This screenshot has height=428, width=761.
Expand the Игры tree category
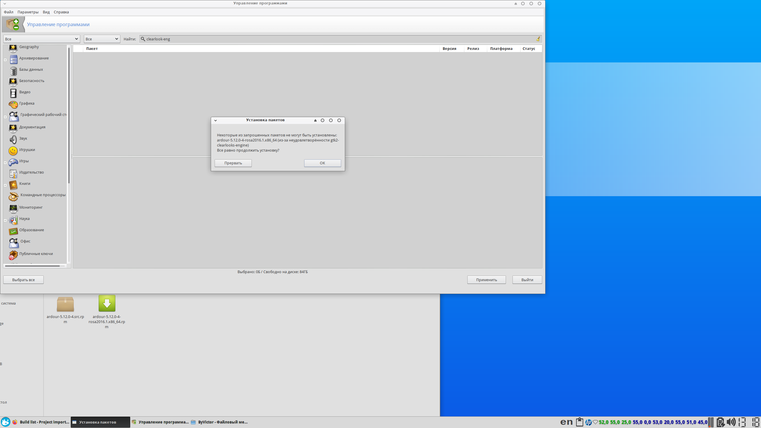[x=5, y=163]
